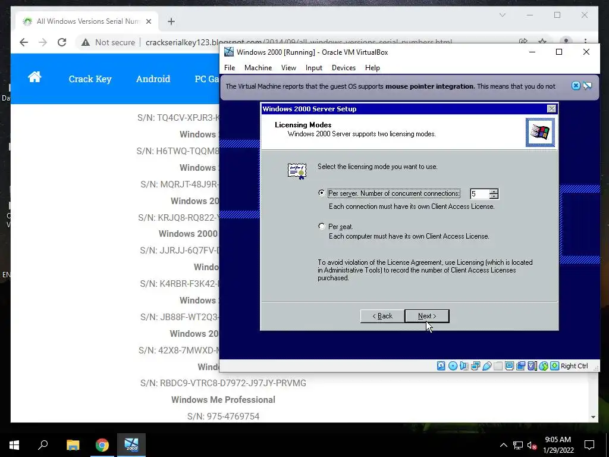
Task: Click the VirtualBox Windows 2000 taskbar icon
Action: tap(131, 445)
